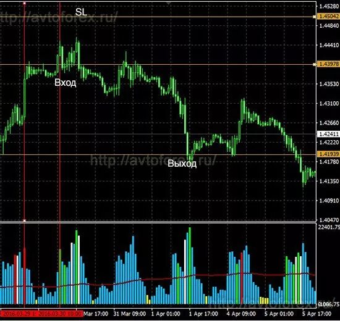
Task: Click the 1.43530 price axis label
Action: click(329, 84)
